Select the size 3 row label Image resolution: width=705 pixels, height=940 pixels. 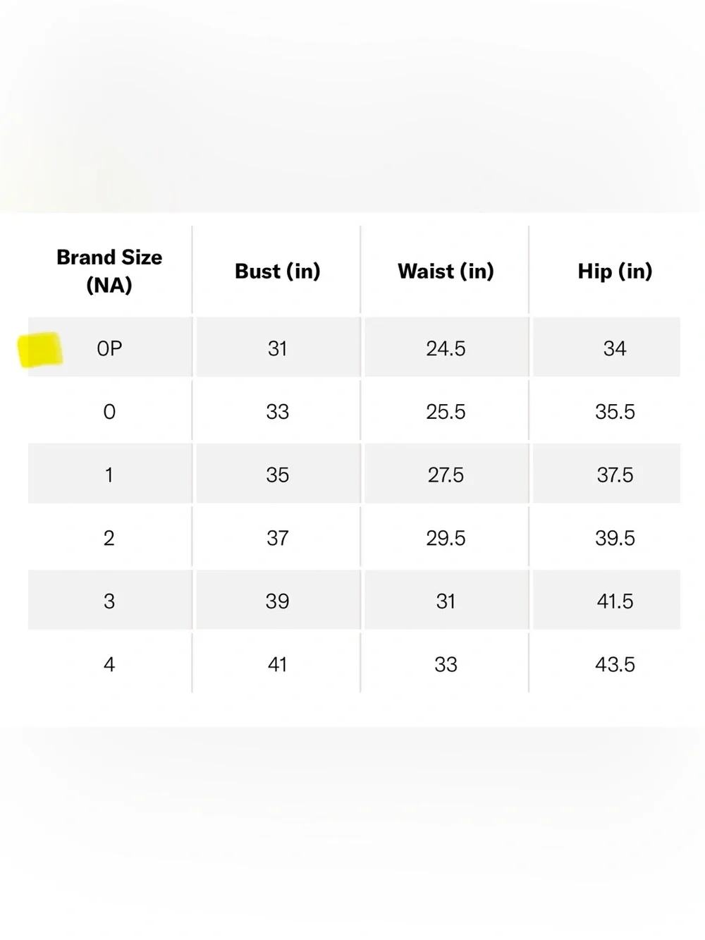pos(109,601)
